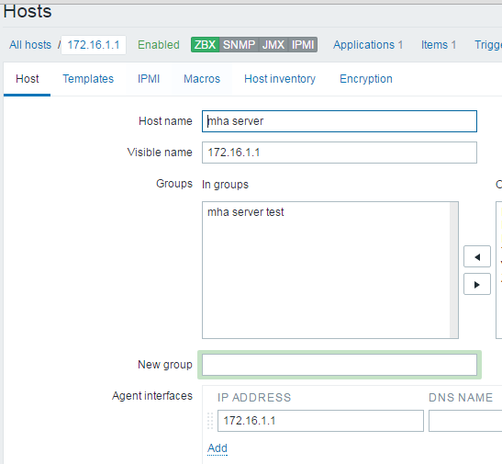Open the Applications 1 link
The height and width of the screenshot is (464, 502).
click(x=368, y=45)
